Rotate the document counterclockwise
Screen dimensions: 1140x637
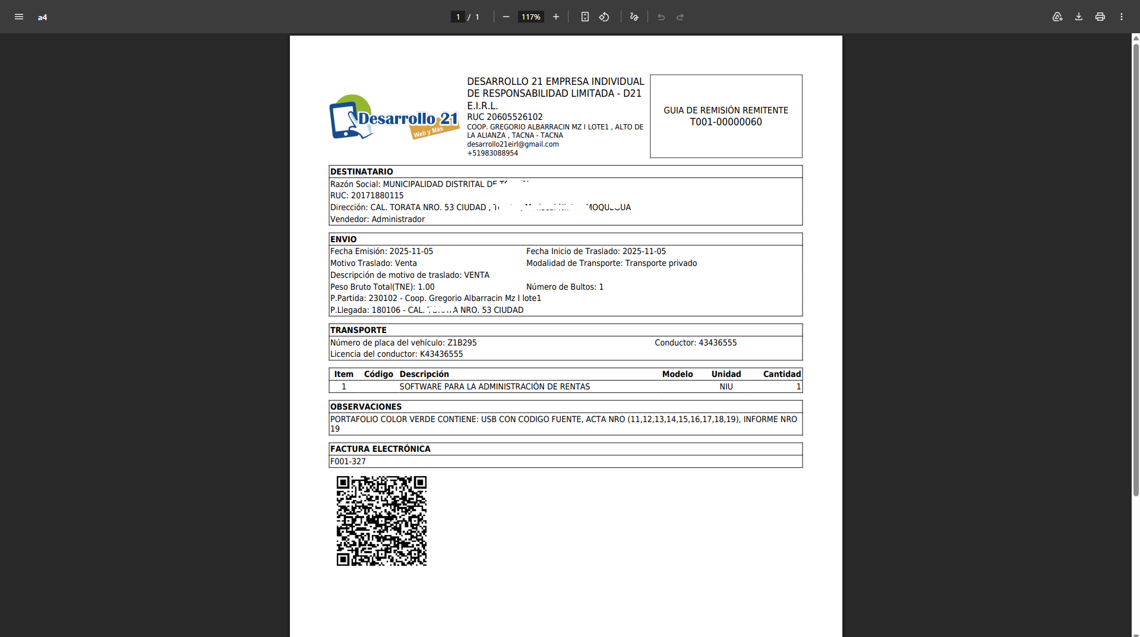point(604,17)
